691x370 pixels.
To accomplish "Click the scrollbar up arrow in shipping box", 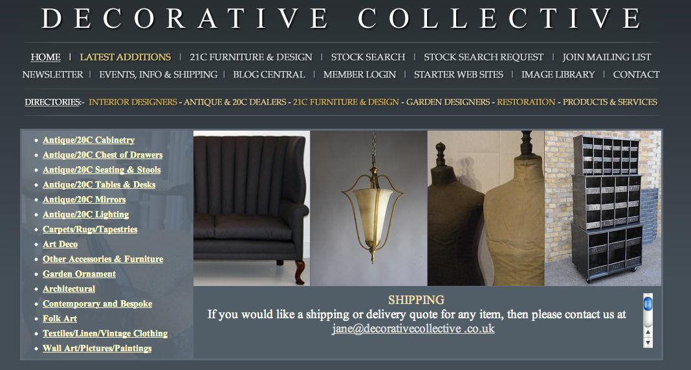I will tap(648, 332).
